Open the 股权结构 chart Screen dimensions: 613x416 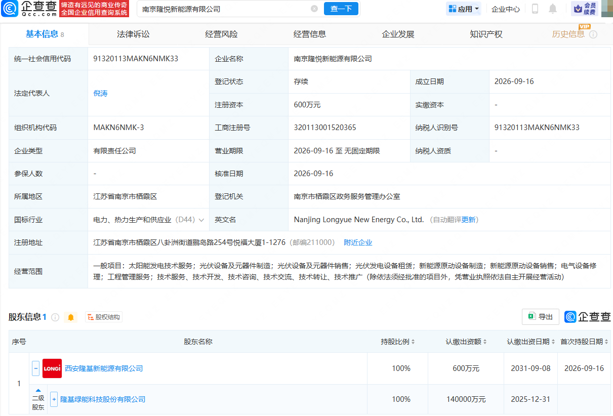(104, 317)
